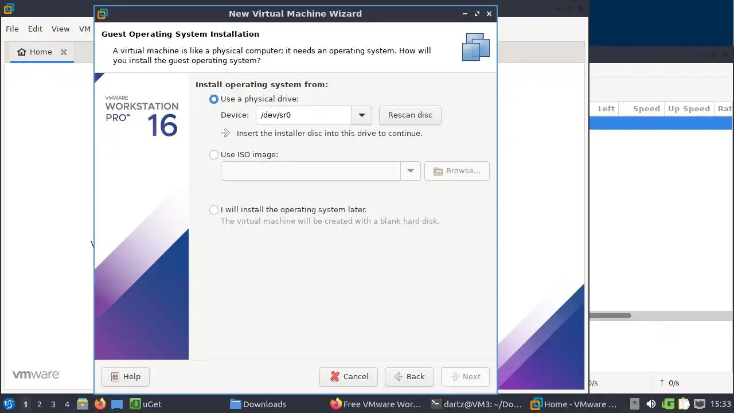Image resolution: width=734 pixels, height=413 pixels.
Task: Expand the ISO image path dropdown arrow
Action: coord(411,171)
